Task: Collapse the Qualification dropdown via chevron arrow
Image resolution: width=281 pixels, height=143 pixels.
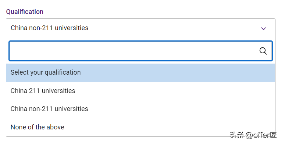Action: coord(263,29)
